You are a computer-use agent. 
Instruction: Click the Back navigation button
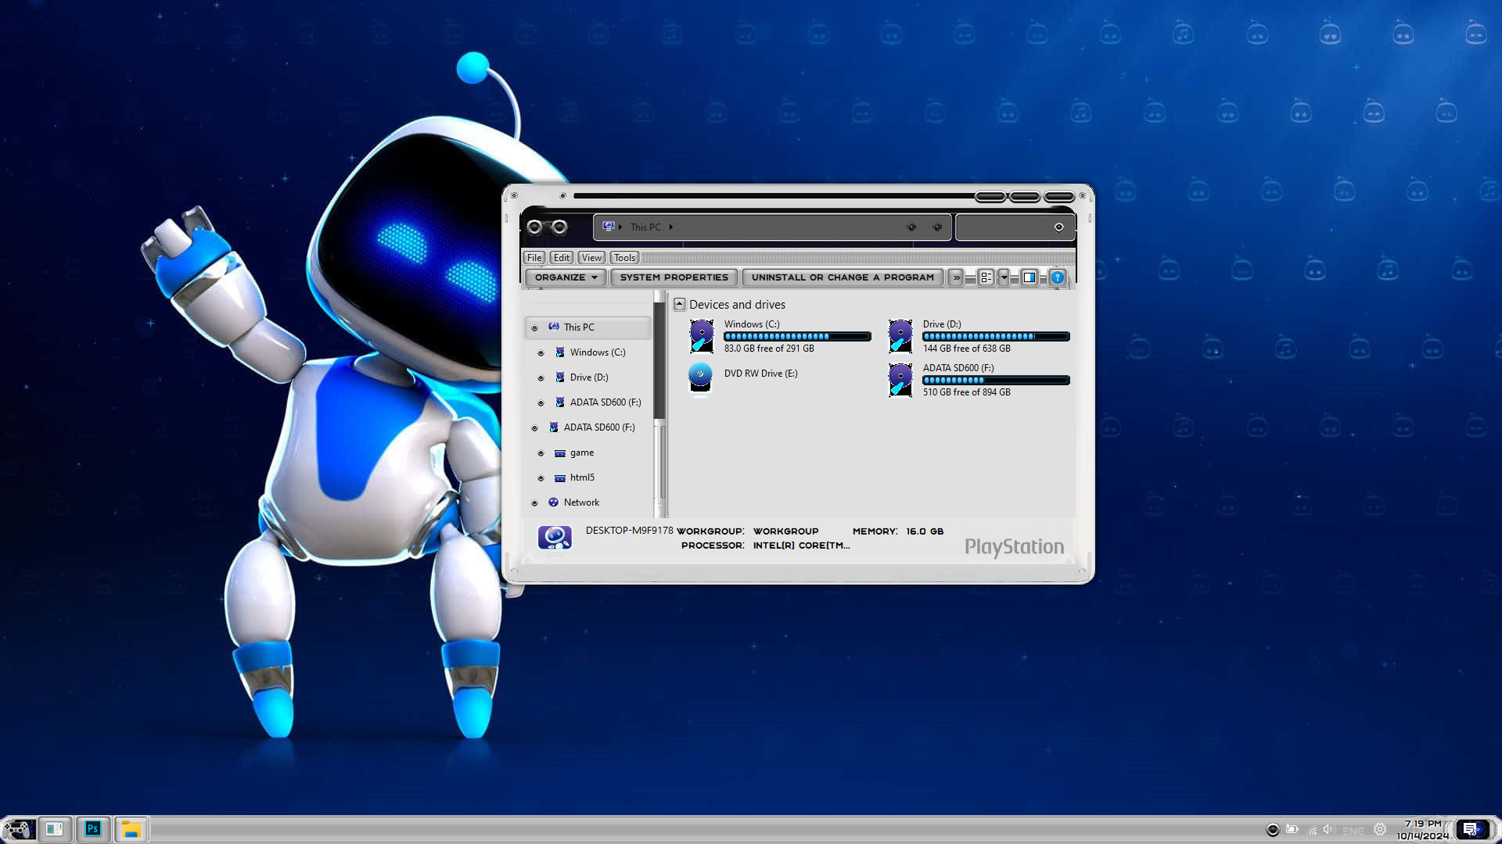pyautogui.click(x=534, y=227)
